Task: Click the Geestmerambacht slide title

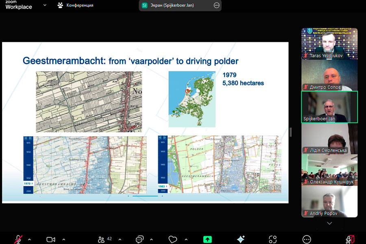Action: 130,61
